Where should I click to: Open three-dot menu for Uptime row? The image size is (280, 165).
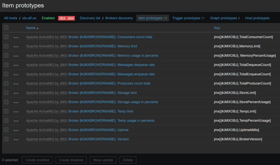tap(16, 130)
